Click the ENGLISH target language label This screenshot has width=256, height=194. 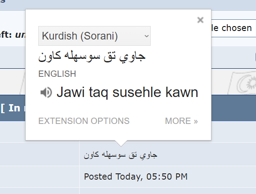click(x=57, y=74)
